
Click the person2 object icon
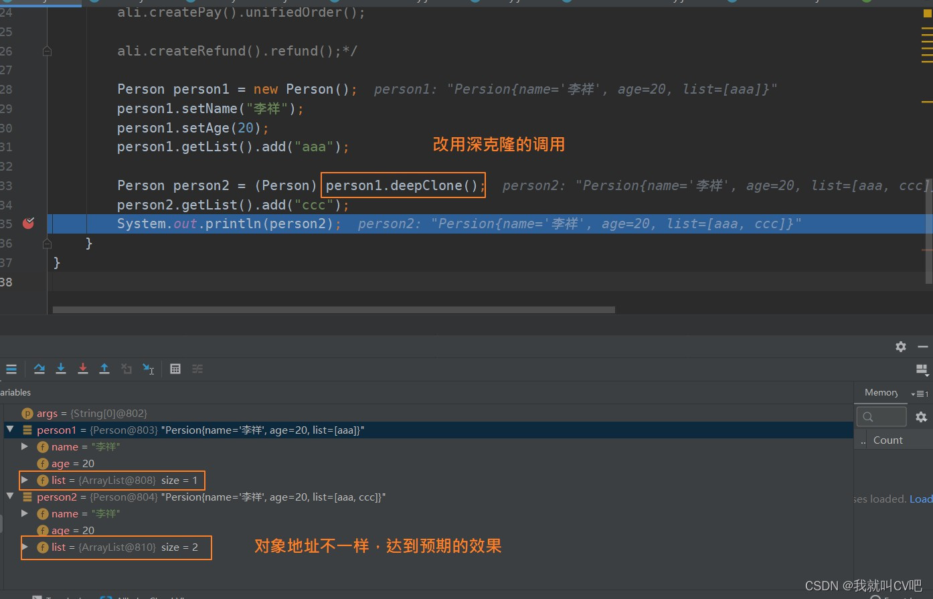tap(27, 497)
